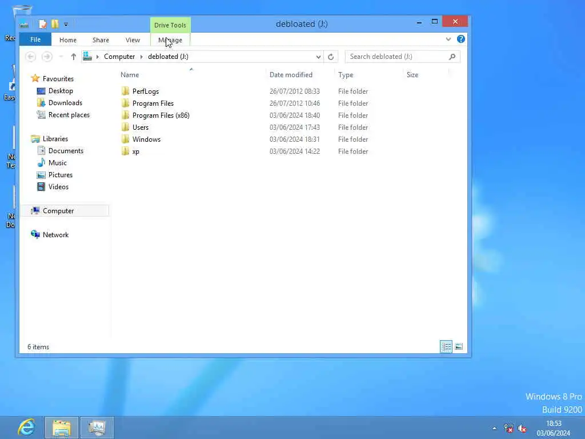Screen dimensions: 585x439
Task: Click debloated (J:) in the address breadcrumb
Action: pyautogui.click(x=169, y=57)
